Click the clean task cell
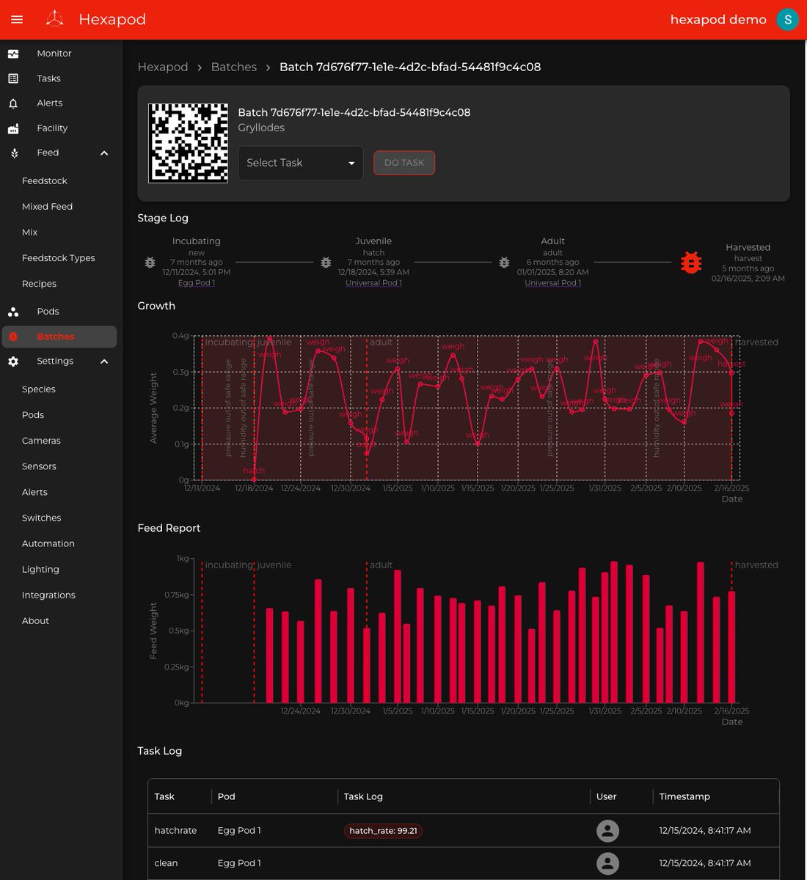 click(x=166, y=863)
